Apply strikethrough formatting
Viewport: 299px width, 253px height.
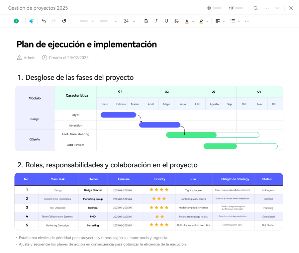176,21
